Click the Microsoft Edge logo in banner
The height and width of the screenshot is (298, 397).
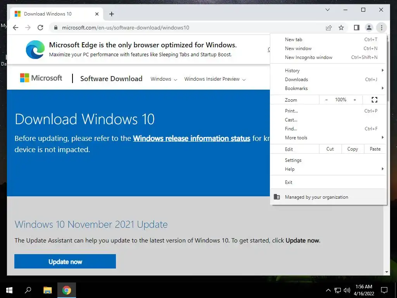[x=35, y=49]
